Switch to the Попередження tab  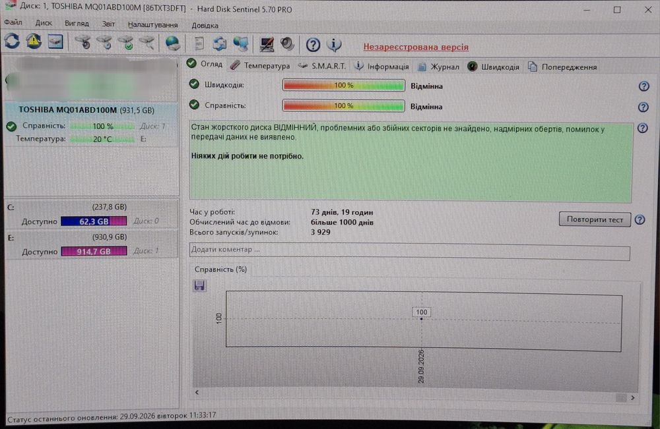click(x=562, y=67)
